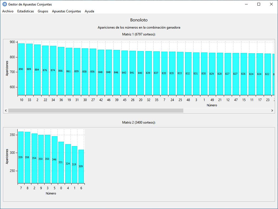Screen dimensions: 278x209
Task: Click the value label 822 in Matriz 1
Action: pyautogui.click(x=267, y=74)
